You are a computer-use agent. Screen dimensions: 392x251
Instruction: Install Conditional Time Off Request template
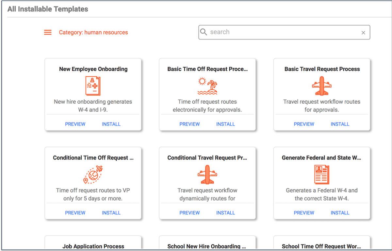click(111, 213)
